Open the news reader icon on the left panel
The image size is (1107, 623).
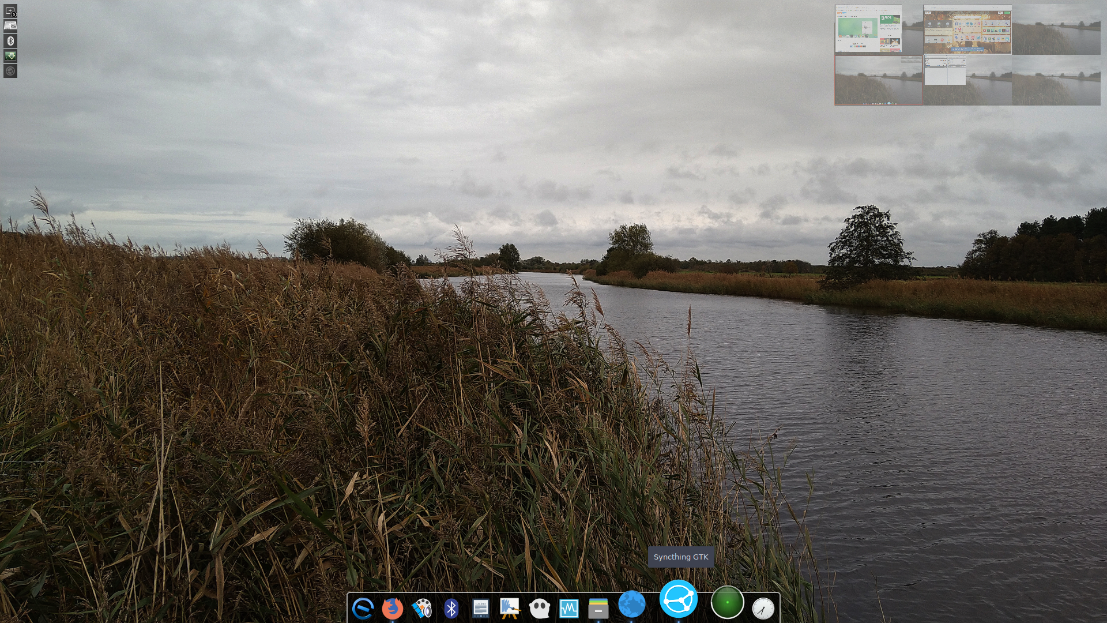click(10, 25)
